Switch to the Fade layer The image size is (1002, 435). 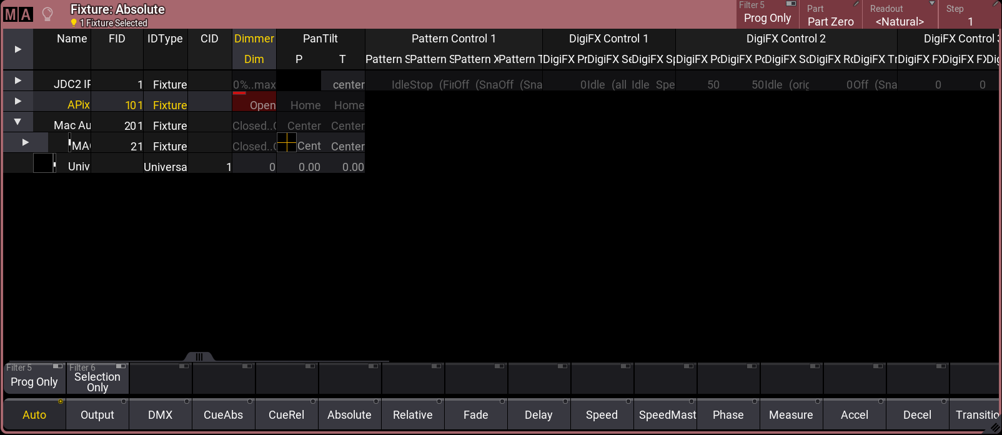pyautogui.click(x=475, y=414)
